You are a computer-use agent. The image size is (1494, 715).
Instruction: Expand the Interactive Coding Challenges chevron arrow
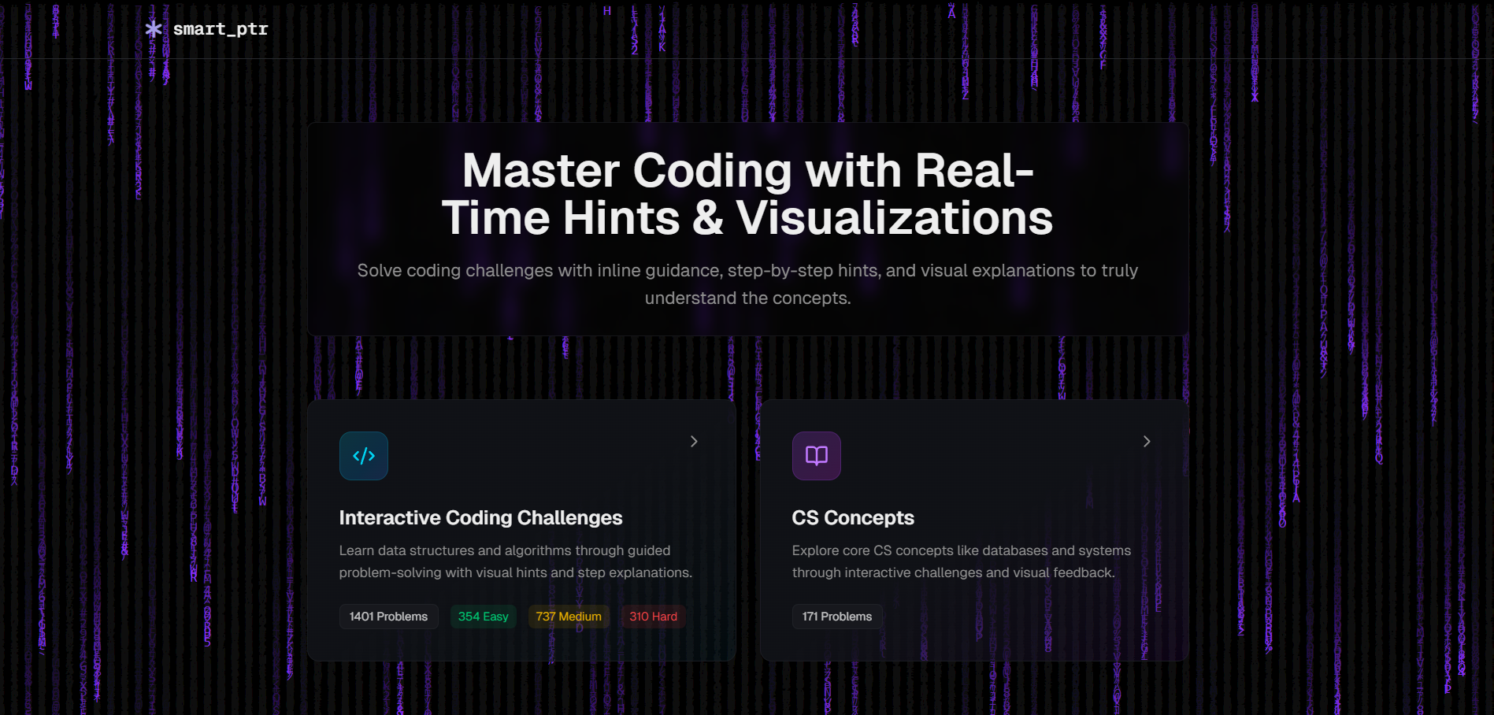coord(694,442)
